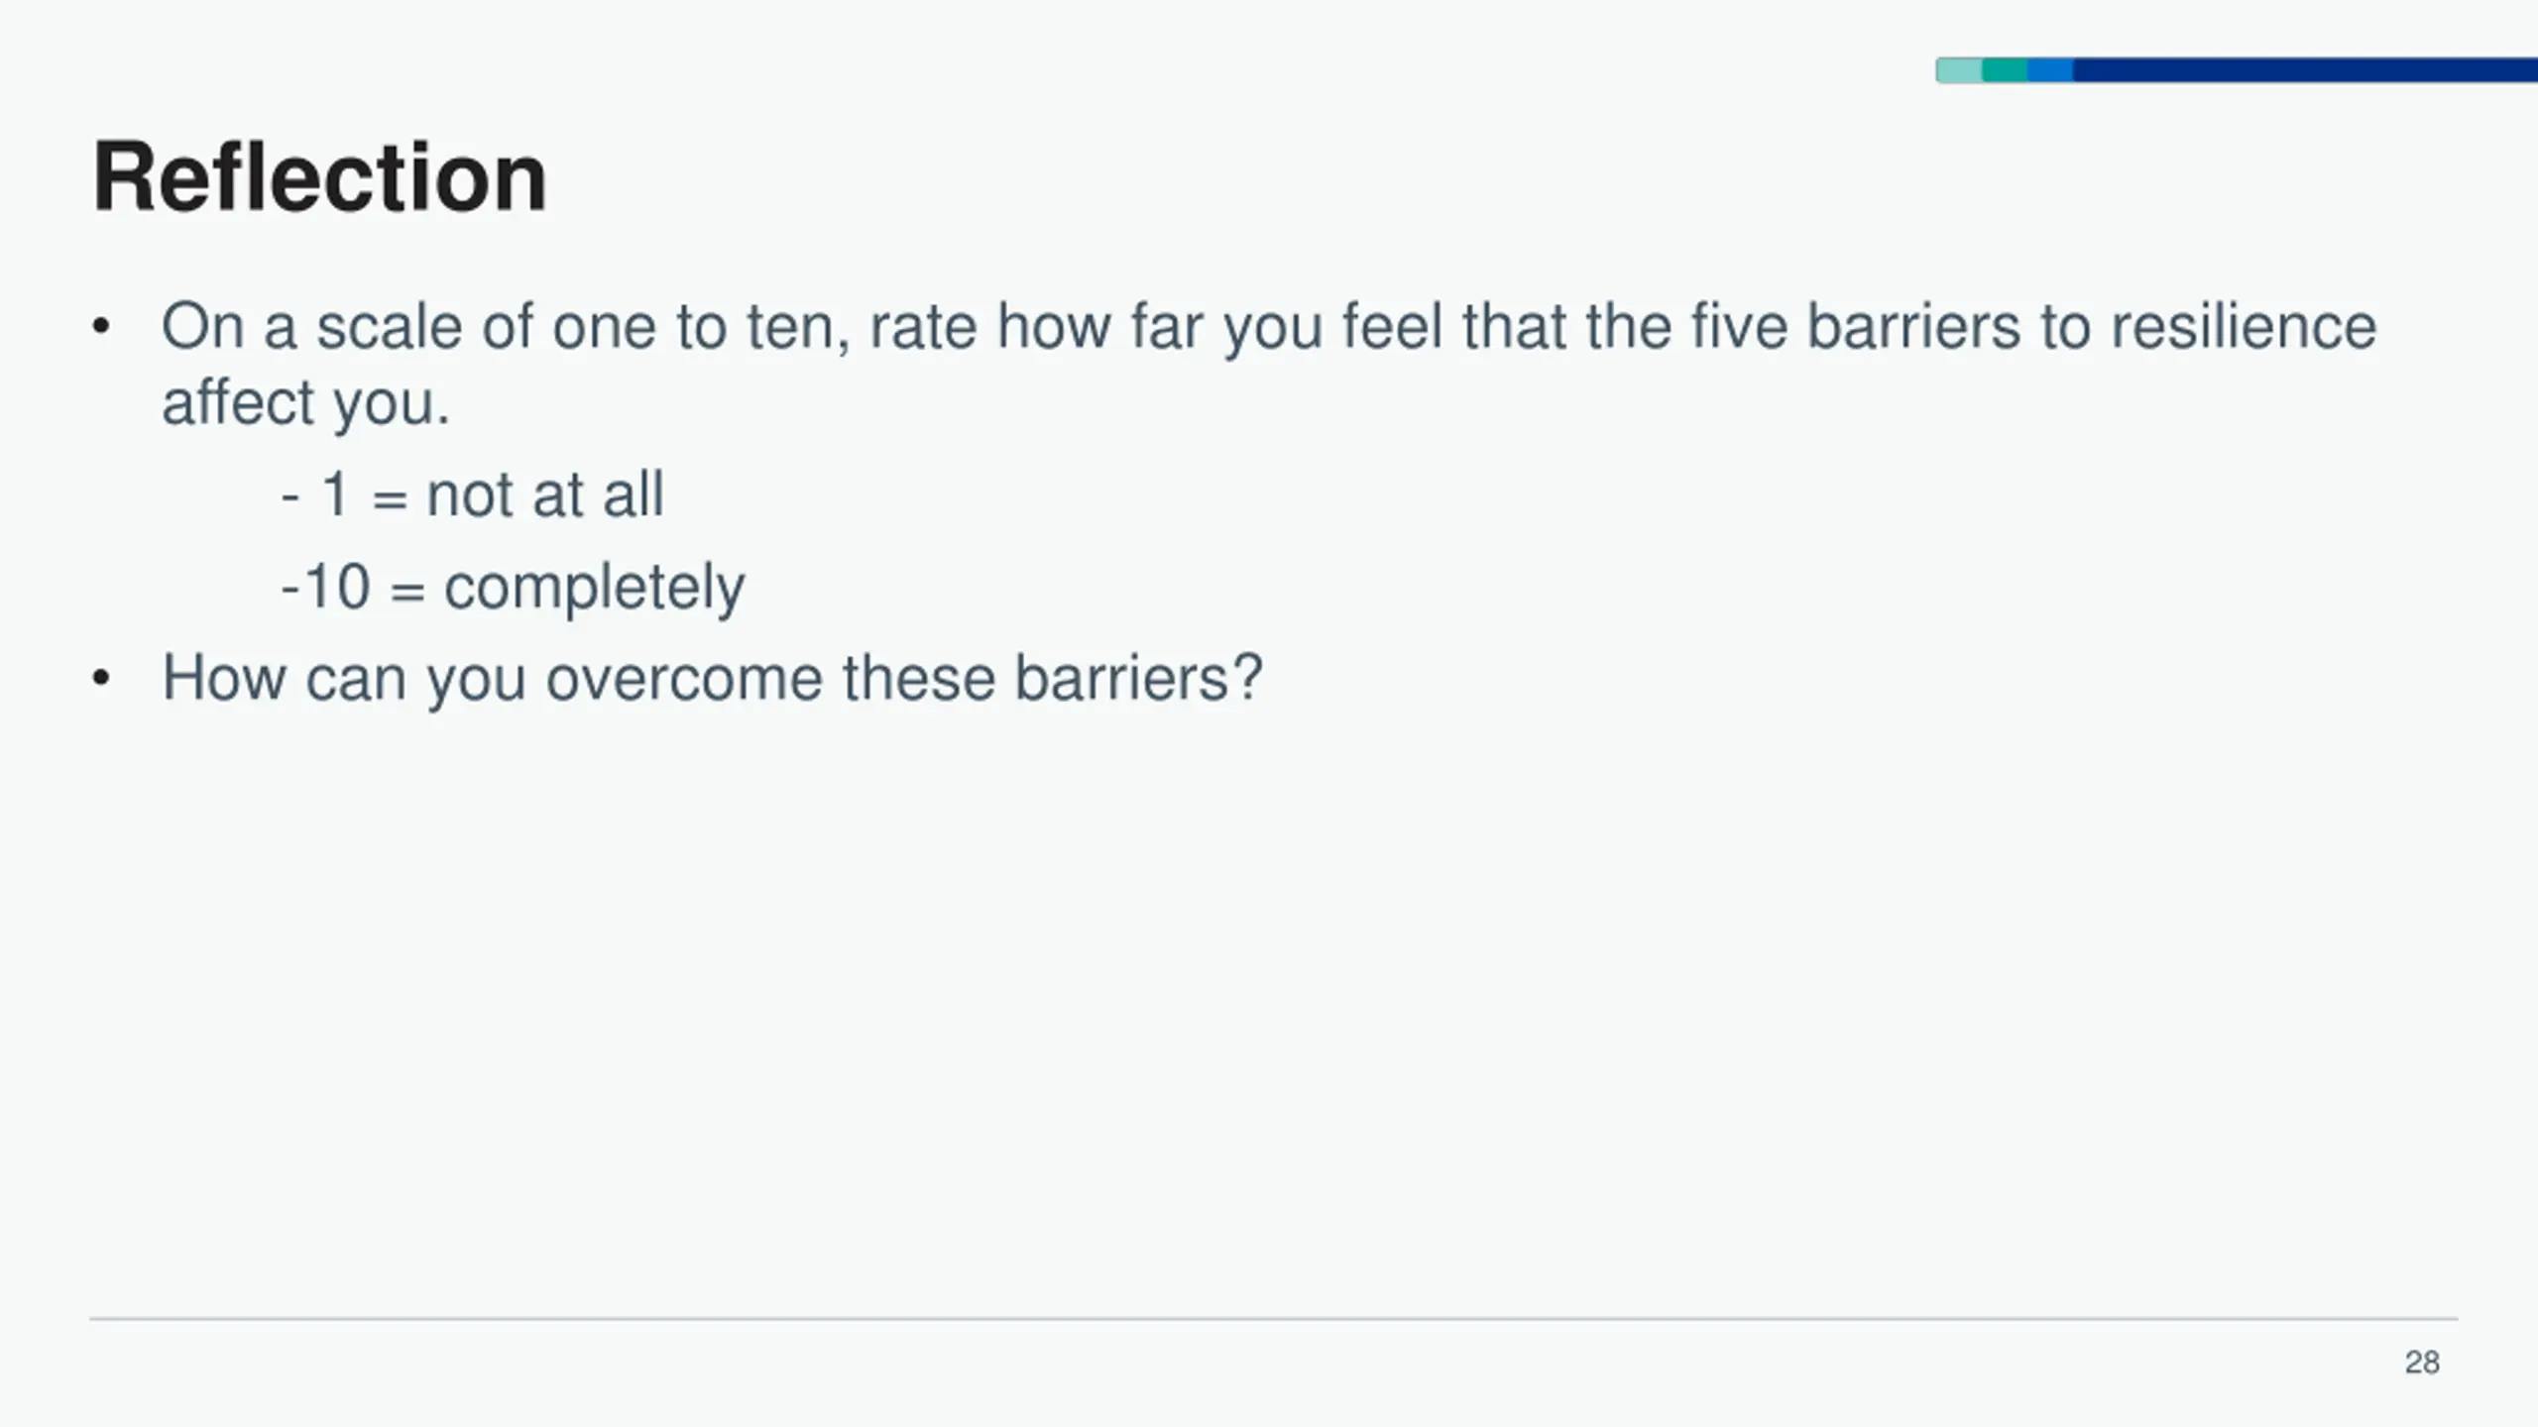Click the words "affect you."
The width and height of the screenshot is (2538, 1427).
306,403
